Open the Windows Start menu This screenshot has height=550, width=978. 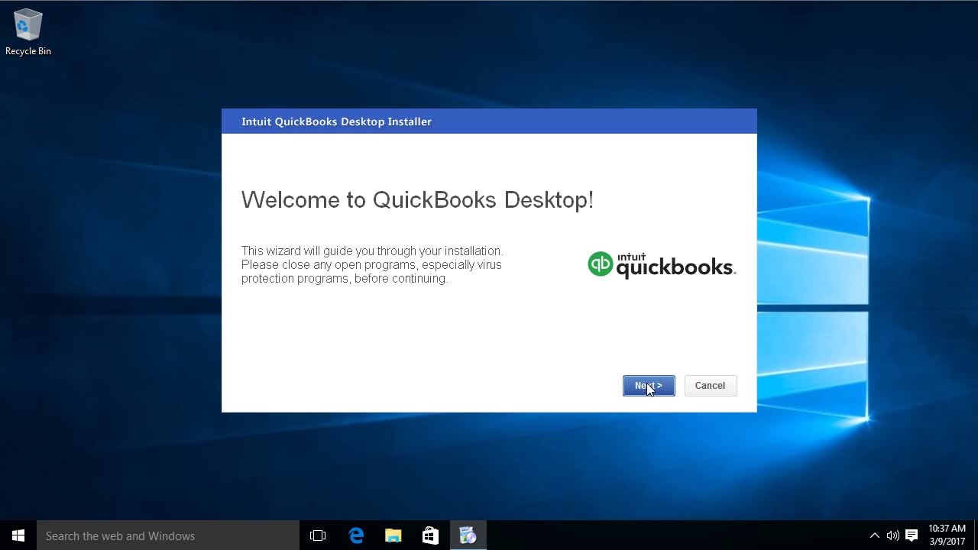point(18,535)
